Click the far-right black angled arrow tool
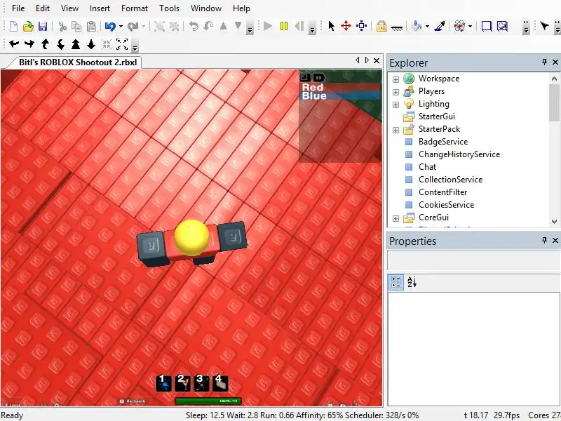Viewport: 561px width, 421px height. click(545, 26)
